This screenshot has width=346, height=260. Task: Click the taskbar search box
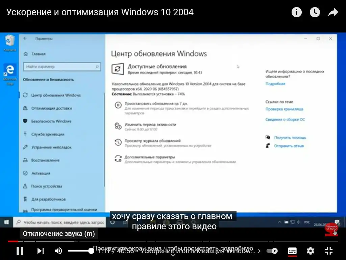59,222
